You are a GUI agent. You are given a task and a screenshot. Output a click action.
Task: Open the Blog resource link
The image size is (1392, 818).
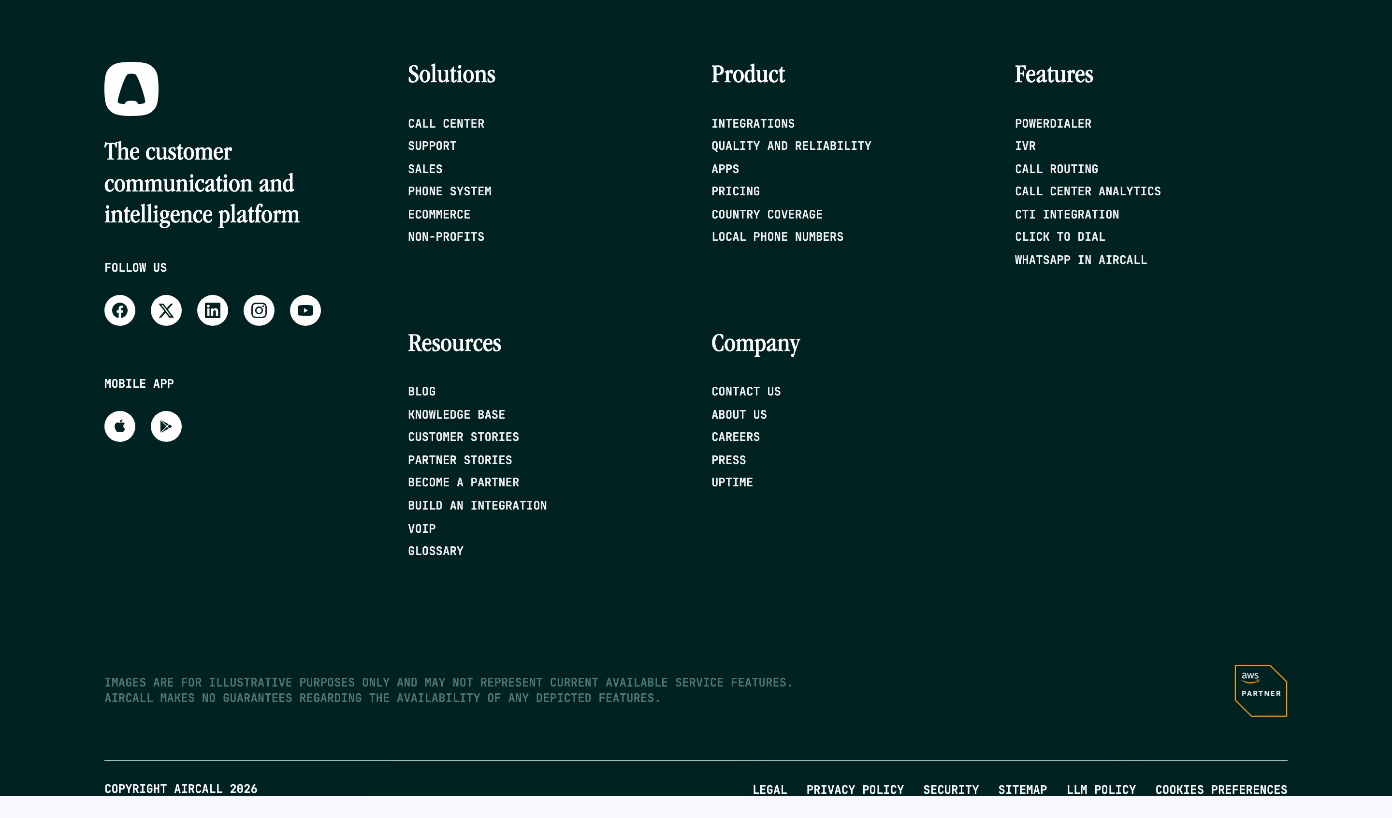pyautogui.click(x=421, y=391)
